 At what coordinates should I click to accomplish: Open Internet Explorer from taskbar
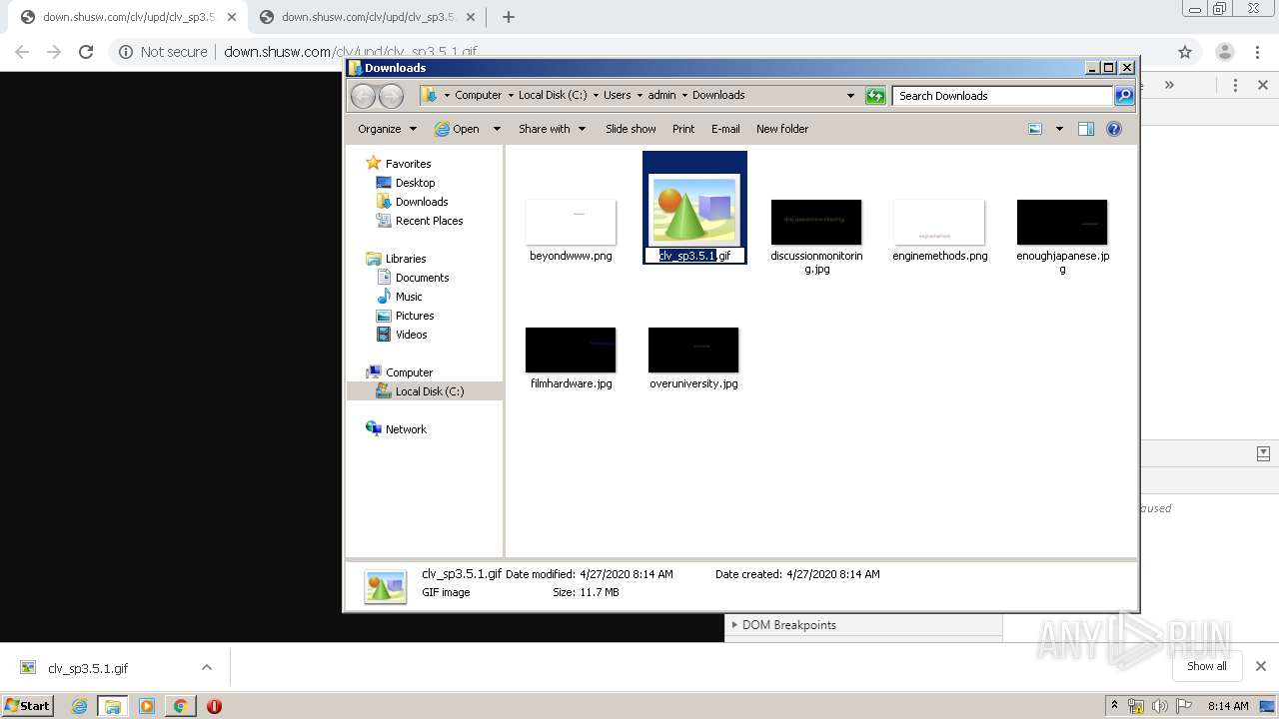coord(80,706)
